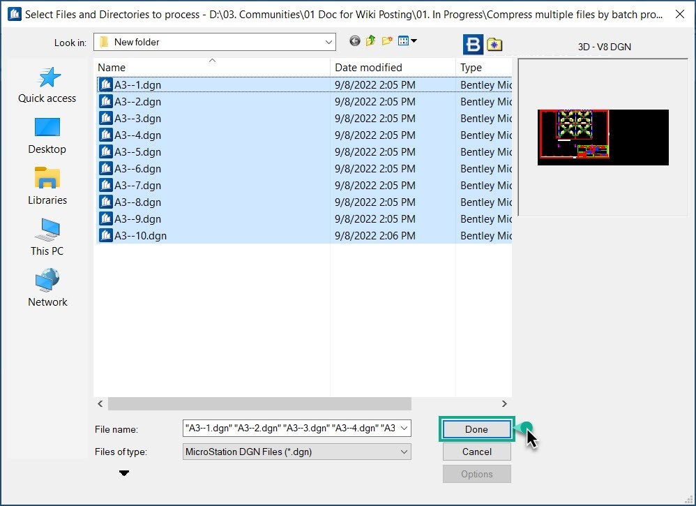Open the Files of type dropdown
Image resolution: width=696 pixels, height=506 pixels.
pos(296,452)
